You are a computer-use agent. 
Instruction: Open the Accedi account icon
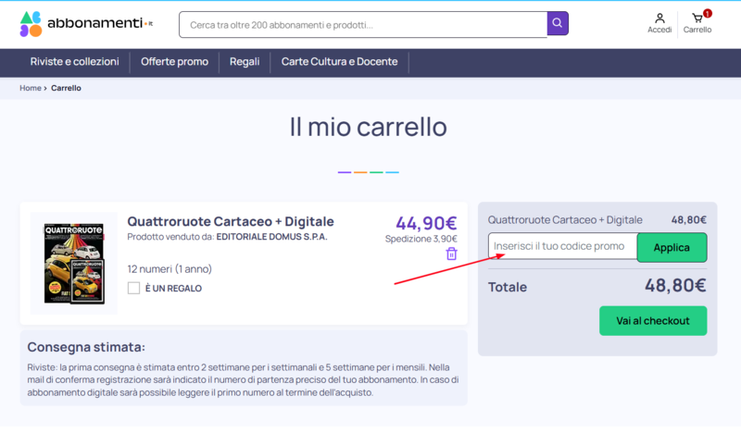tap(659, 24)
